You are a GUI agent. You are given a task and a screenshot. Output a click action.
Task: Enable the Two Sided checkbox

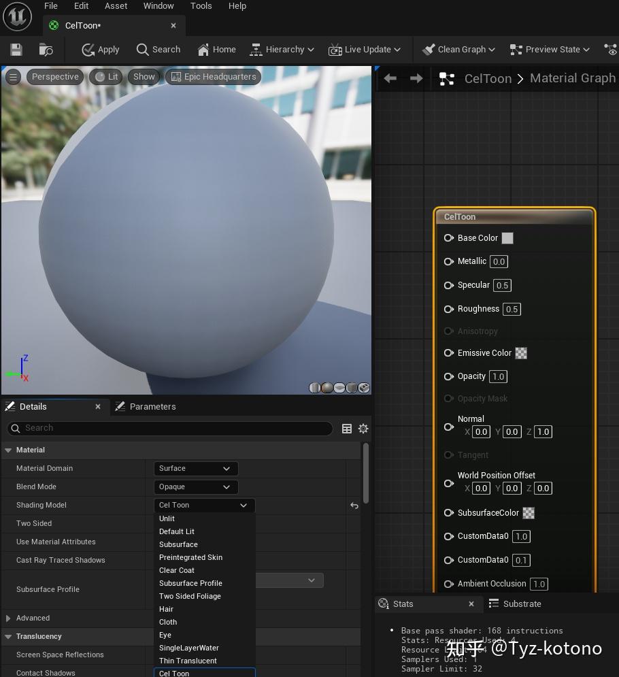159,523
